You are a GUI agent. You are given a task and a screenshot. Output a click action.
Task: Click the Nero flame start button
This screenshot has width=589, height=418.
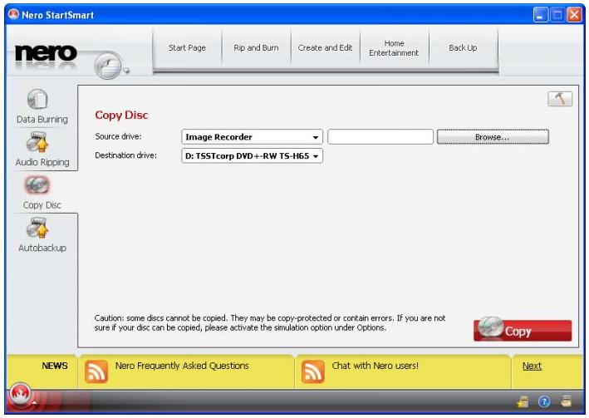pyautogui.click(x=21, y=395)
